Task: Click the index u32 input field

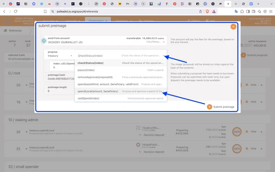Action: [62, 66]
